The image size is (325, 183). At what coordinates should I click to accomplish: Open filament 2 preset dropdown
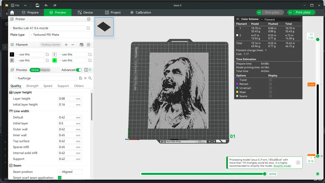click(x=72, y=54)
